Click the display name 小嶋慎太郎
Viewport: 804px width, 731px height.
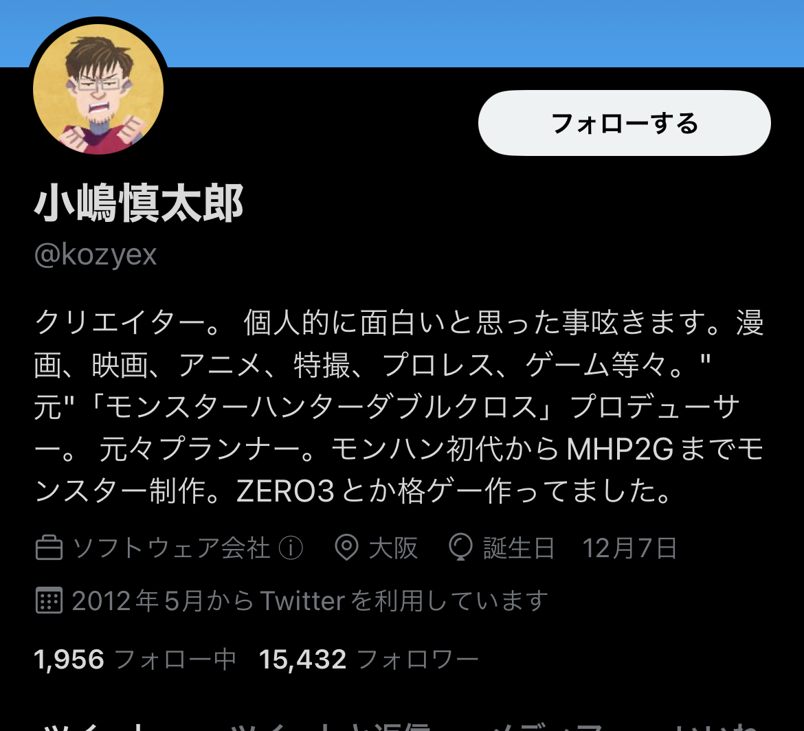139,203
